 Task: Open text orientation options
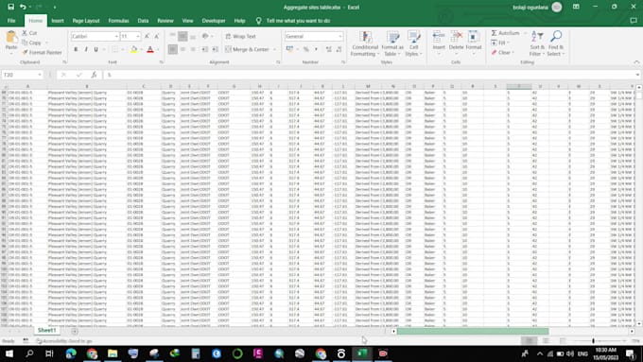(207, 37)
